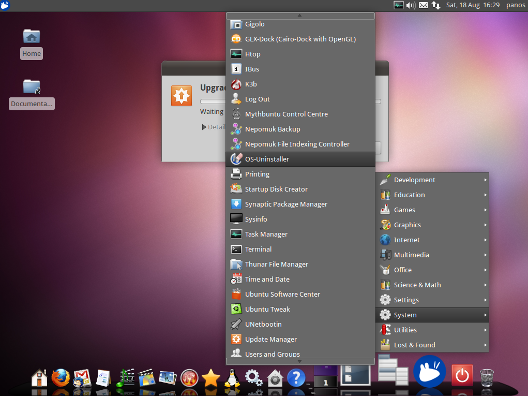Click the system monitor graph icon in top panel

coord(398,5)
